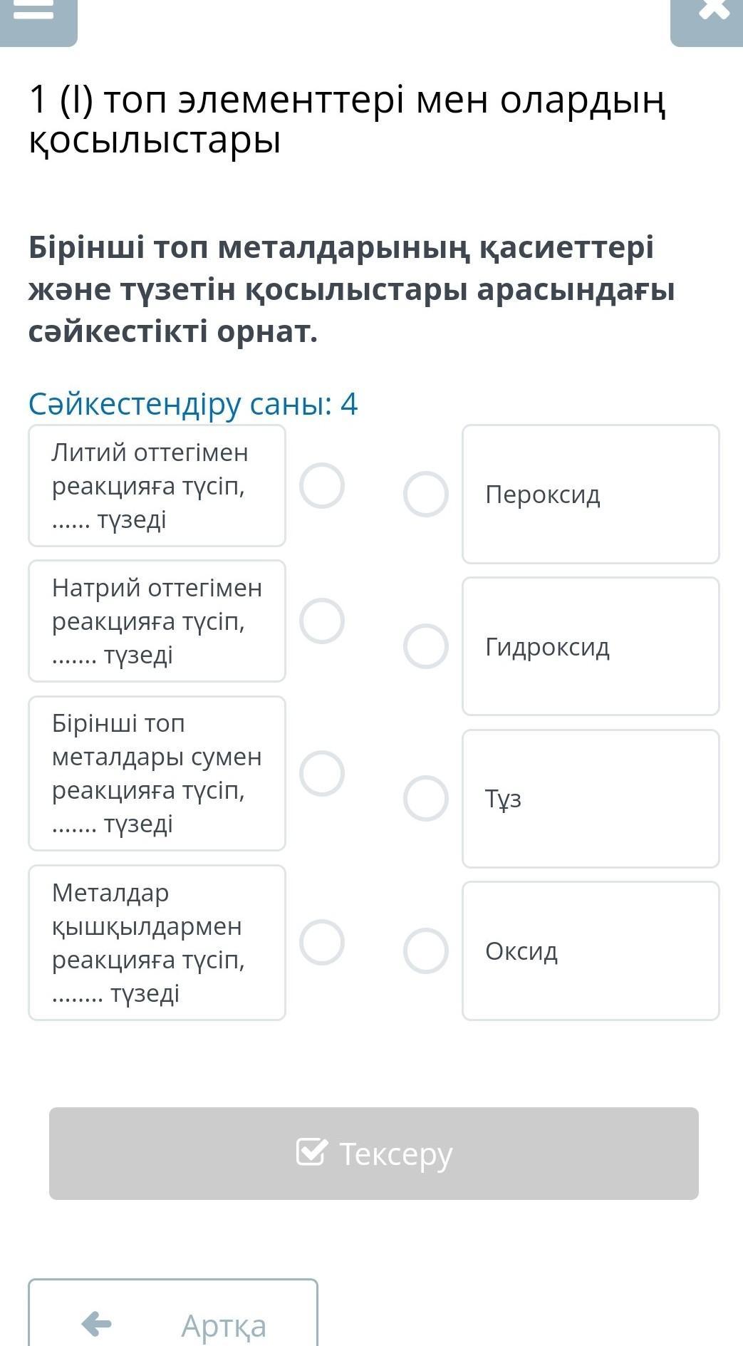Screen dimensions: 743x1346
Task: Click the 'Сәйкестендіру саны: 4' label
Action: pos(193,404)
